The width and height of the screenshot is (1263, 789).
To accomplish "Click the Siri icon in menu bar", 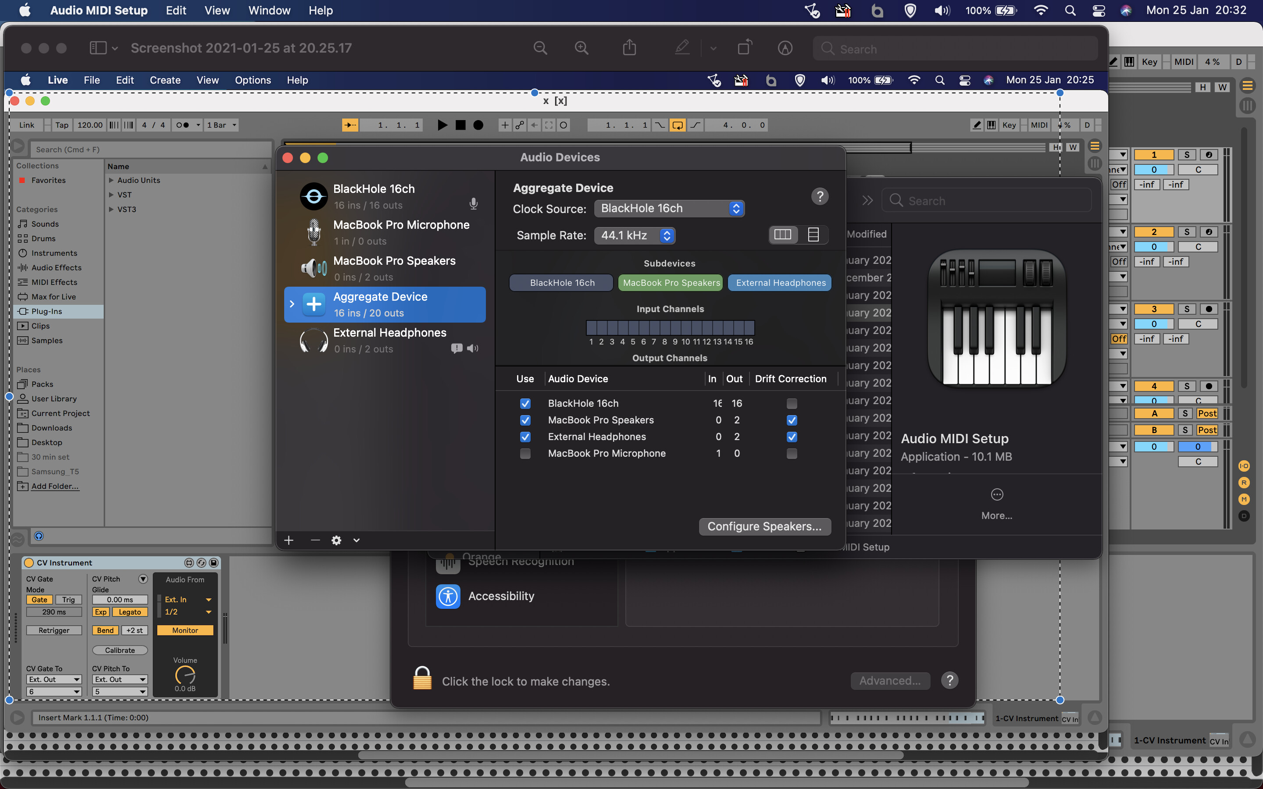I will (x=1126, y=11).
